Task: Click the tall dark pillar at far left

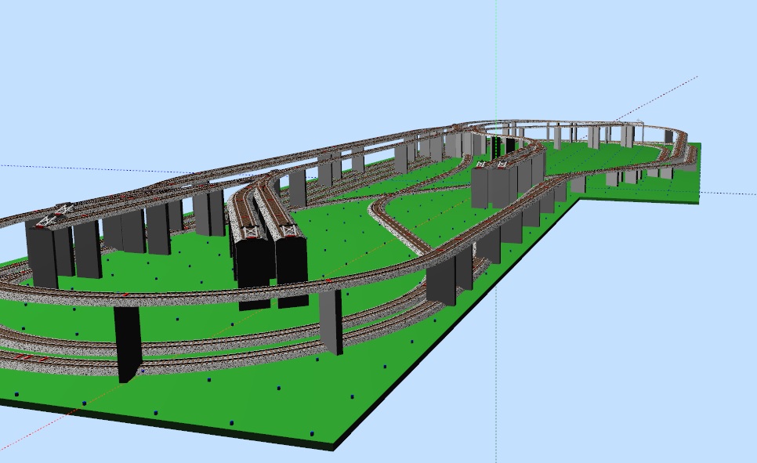Action: 41,255
